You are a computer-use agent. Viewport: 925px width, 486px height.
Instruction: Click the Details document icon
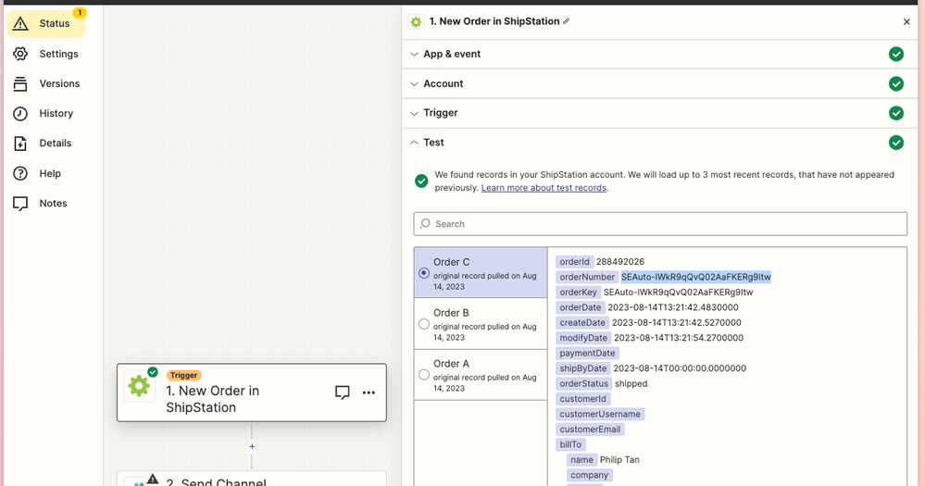[x=20, y=143]
